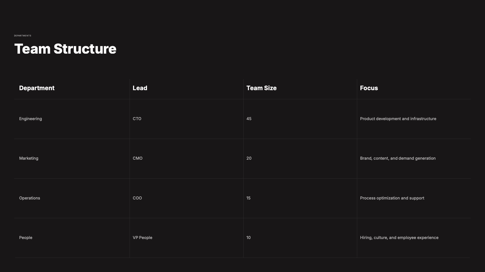The height and width of the screenshot is (272, 485).
Task: Click team size value 10
Action: [x=249, y=238]
